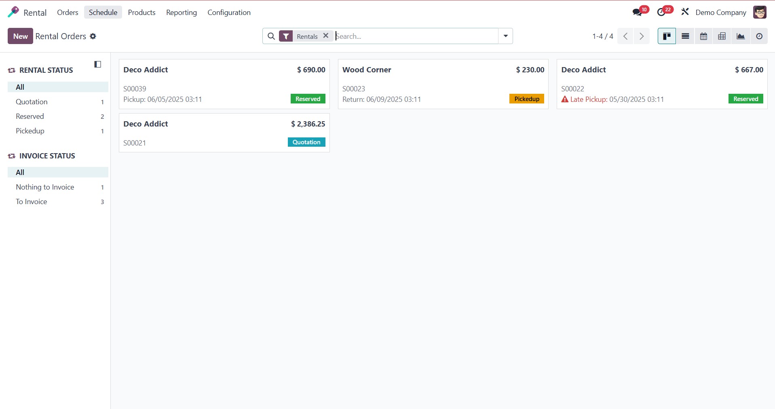Open the Reporting menu

181,13
